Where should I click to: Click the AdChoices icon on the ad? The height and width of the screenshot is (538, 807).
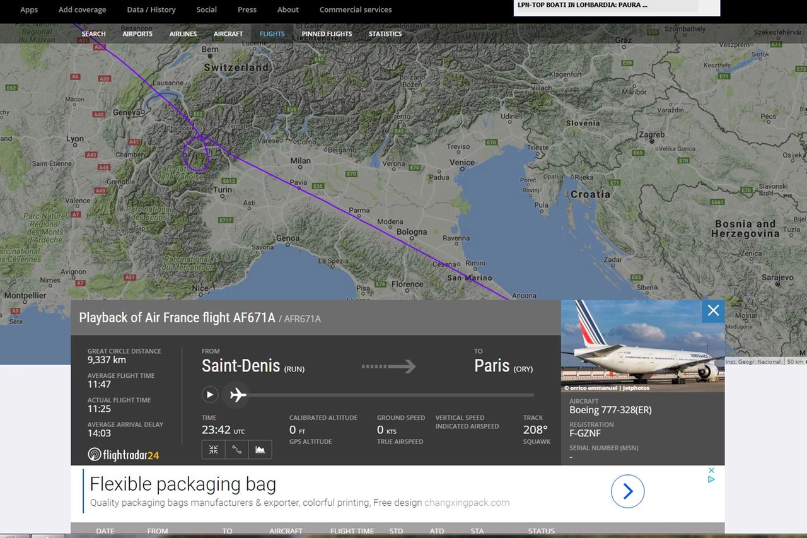click(711, 479)
